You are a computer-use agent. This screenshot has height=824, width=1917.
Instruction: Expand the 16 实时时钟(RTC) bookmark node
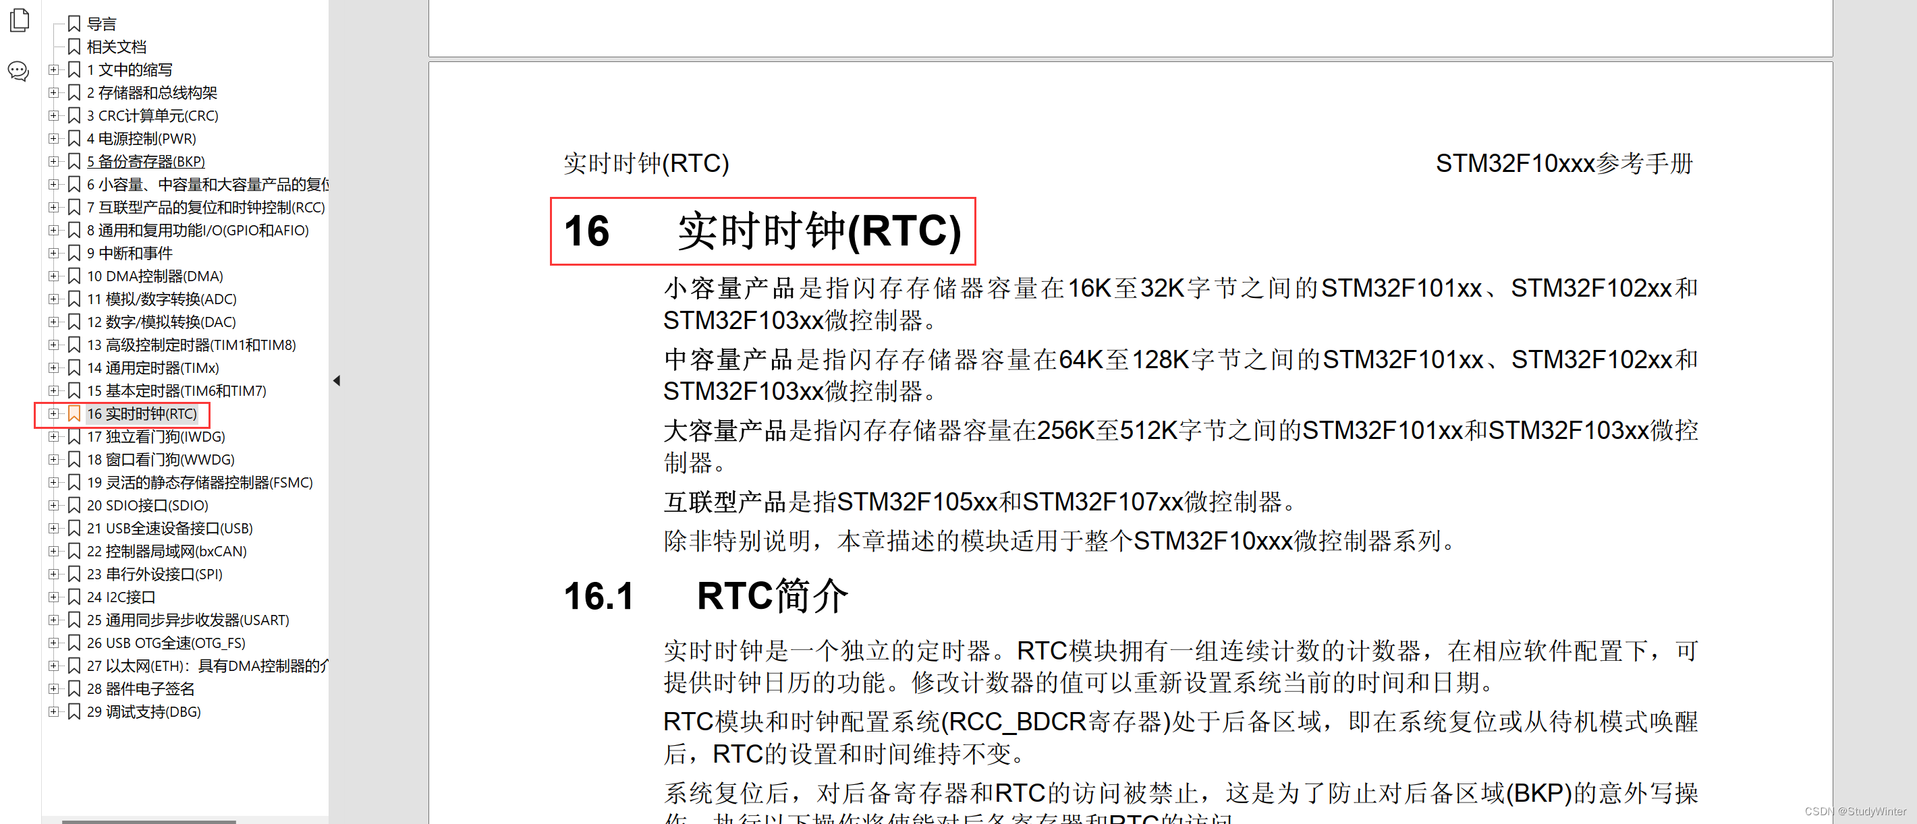click(53, 413)
